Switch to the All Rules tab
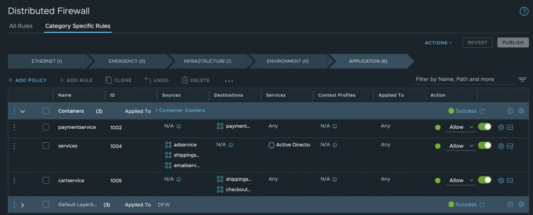 (21, 26)
